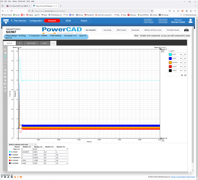Move VOUT trace down with chevron
This screenshot has width=198, height=180.
[183, 55]
